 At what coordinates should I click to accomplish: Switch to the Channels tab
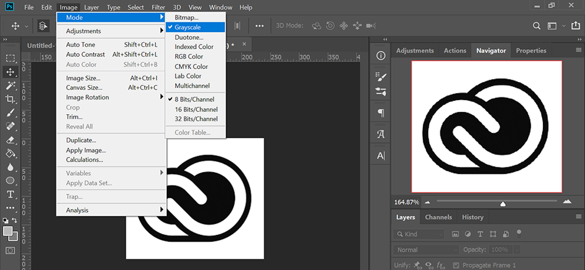coord(438,217)
